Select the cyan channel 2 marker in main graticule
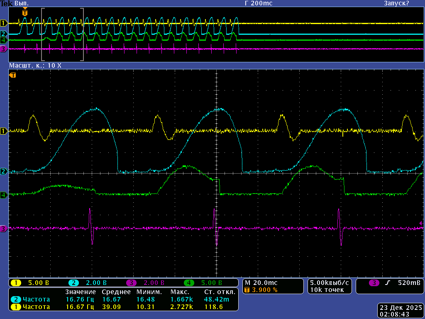 coord(4,171)
